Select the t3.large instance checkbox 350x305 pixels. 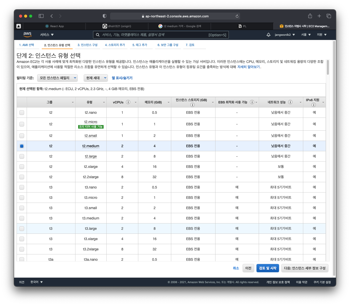[22, 228]
